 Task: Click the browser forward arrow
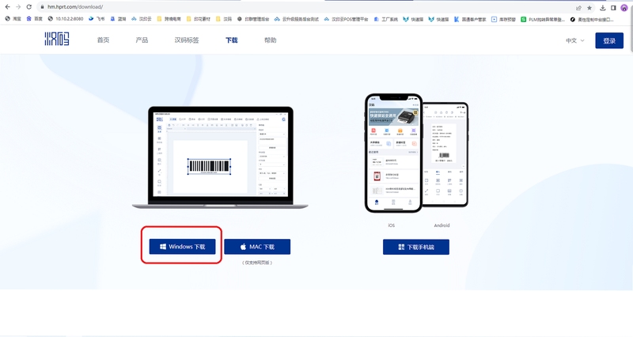[x=18, y=7]
